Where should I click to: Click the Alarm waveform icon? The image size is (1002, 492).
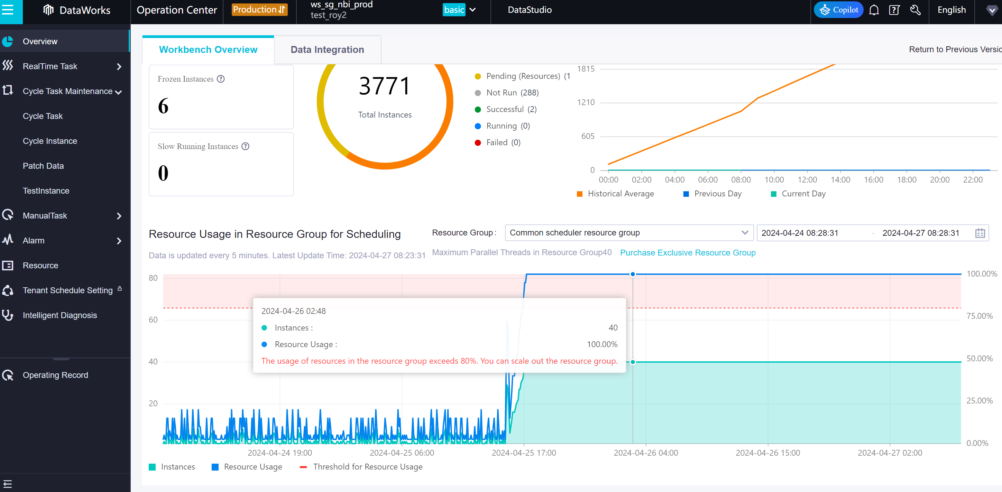(x=7, y=240)
